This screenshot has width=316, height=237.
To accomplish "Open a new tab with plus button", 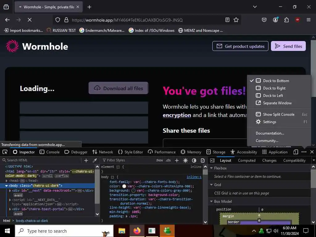I will pyautogui.click(x=89, y=7).
